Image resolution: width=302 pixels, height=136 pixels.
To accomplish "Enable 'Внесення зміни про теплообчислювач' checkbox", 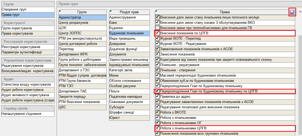I will [x=157, y=28].
